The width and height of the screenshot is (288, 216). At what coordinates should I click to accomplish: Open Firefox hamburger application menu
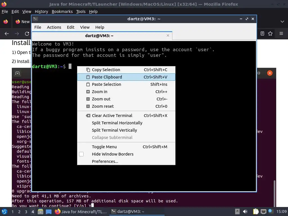click(x=281, y=33)
